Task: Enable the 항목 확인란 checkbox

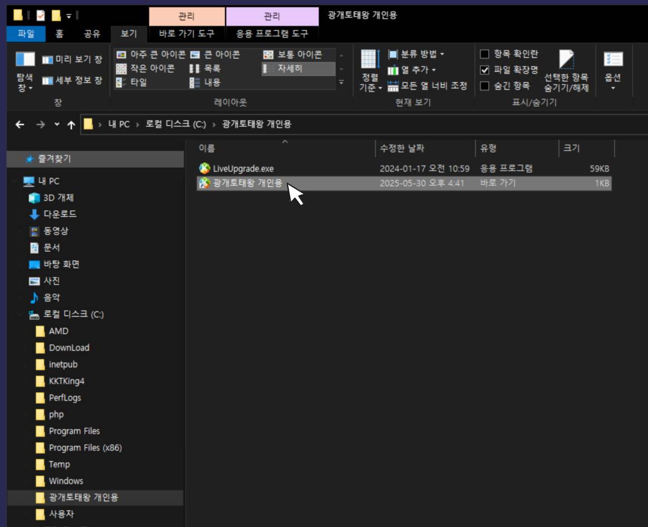Action: (x=484, y=54)
